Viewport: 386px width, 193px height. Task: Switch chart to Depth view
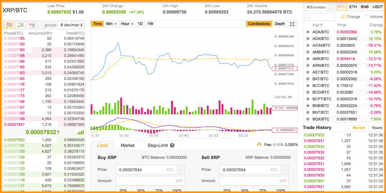coord(280,24)
